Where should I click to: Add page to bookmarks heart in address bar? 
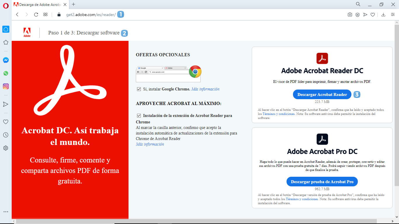373,15
